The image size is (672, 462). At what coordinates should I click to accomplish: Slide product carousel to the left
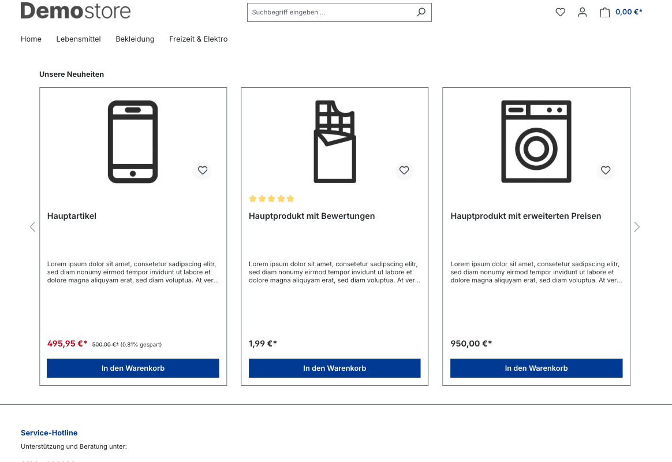pyautogui.click(x=32, y=227)
